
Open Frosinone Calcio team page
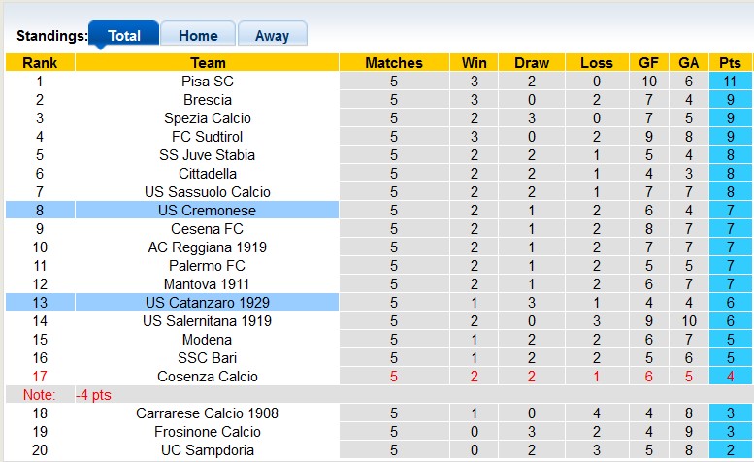point(207,432)
